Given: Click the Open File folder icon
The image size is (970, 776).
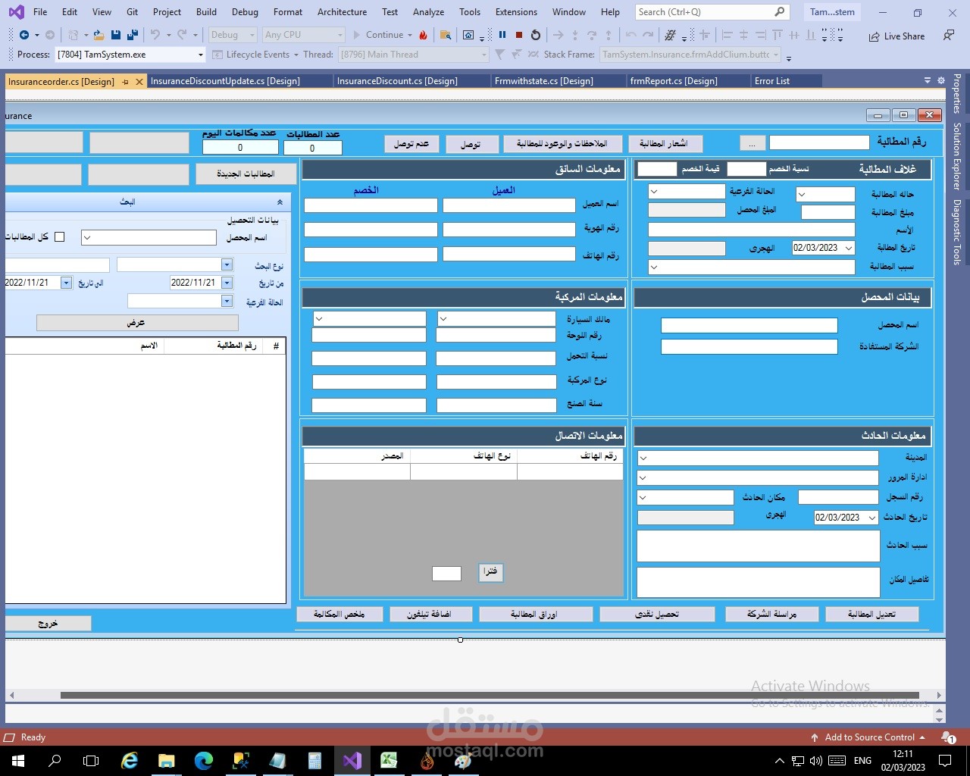Looking at the screenshot, I should point(99,35).
